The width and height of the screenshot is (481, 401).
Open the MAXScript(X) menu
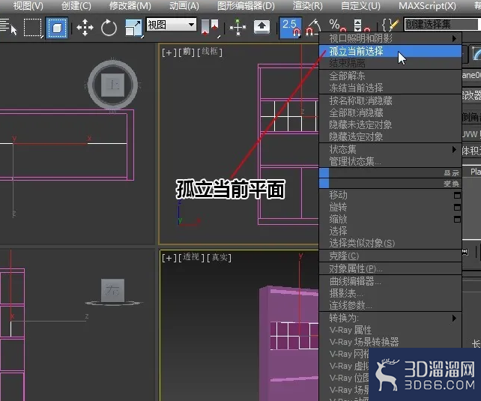click(427, 5)
